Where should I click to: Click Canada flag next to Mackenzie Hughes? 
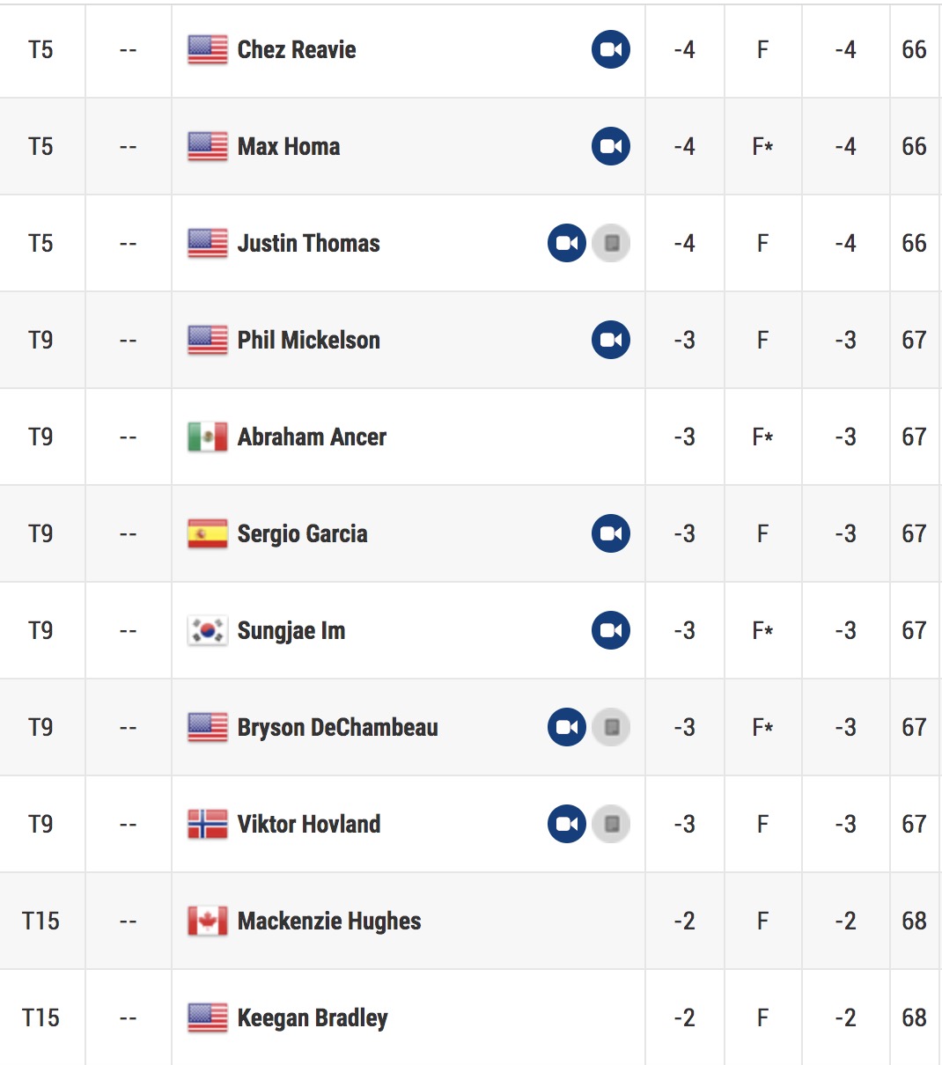pos(208,921)
